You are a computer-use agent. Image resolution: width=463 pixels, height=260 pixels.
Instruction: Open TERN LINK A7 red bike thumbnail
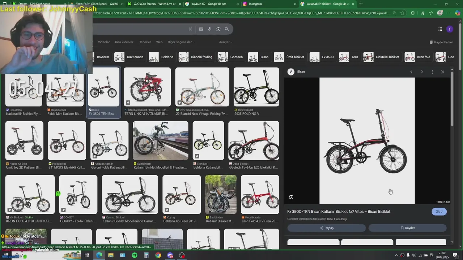pyautogui.click(x=147, y=87)
